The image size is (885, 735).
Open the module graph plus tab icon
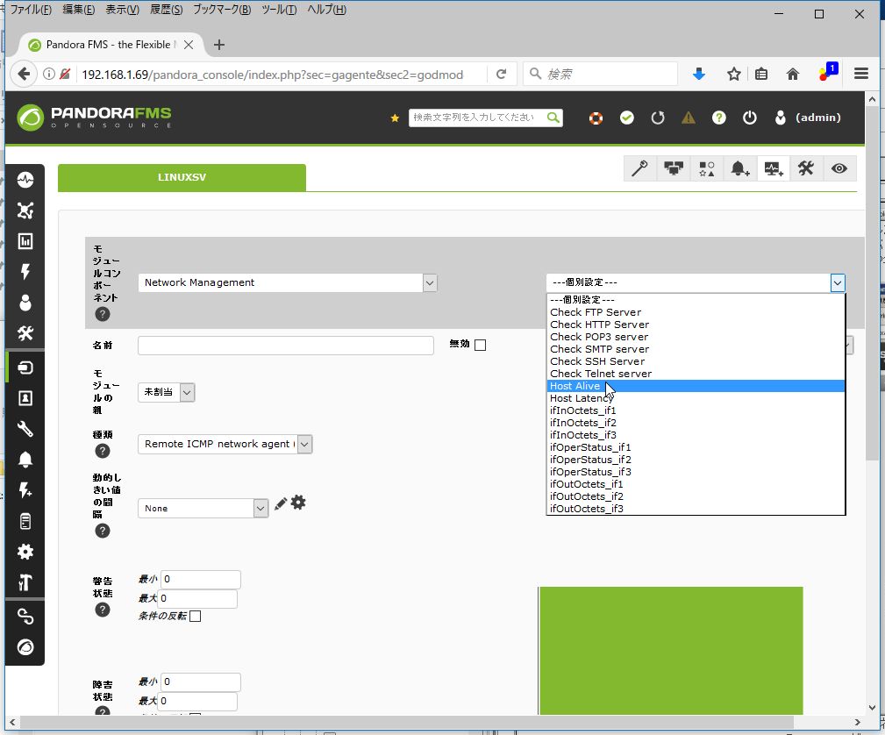click(774, 168)
